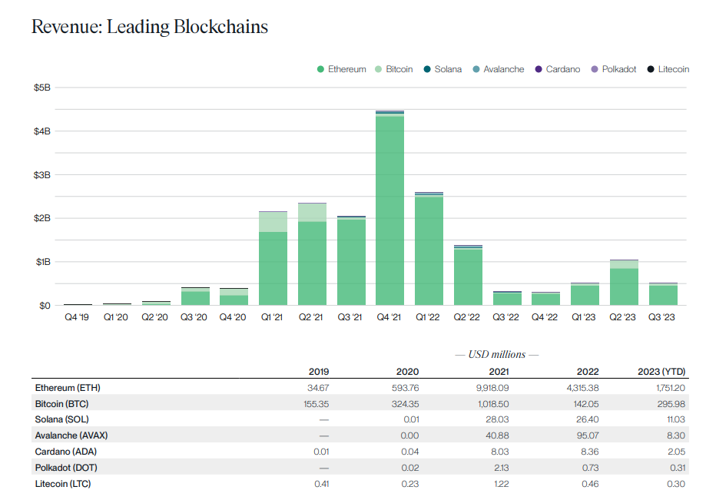
Task: Click the Cardano legend color dot
Action: click(539, 69)
